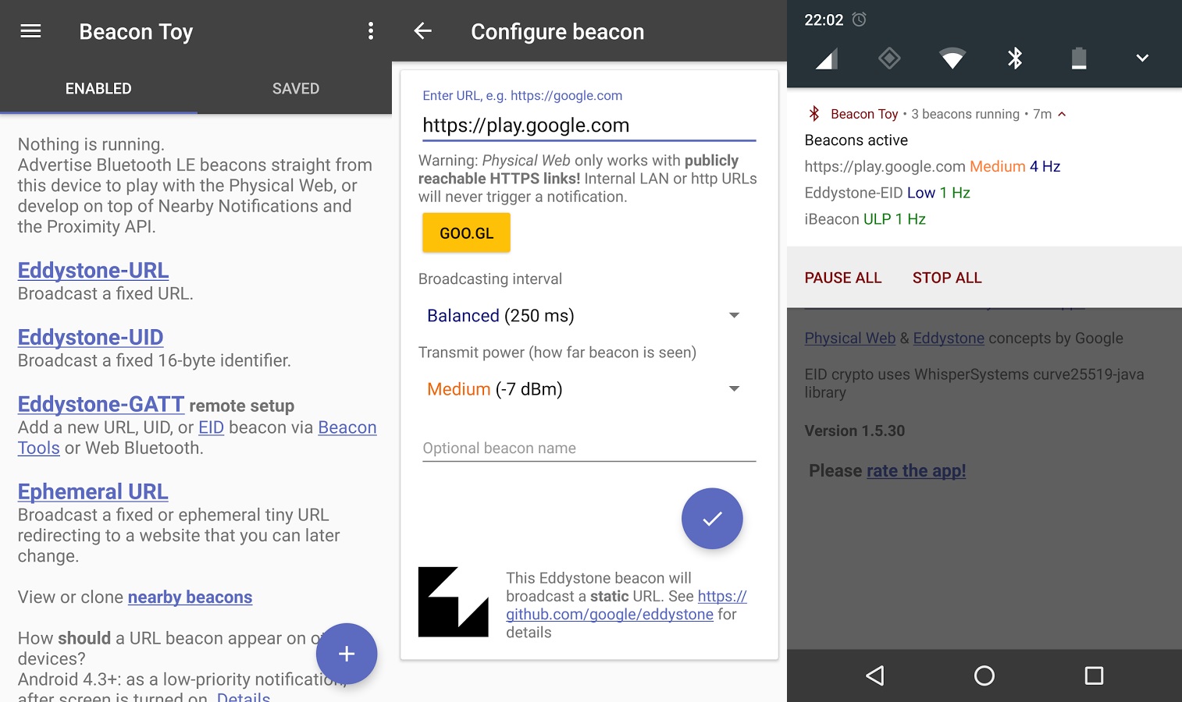Click the back arrow on Configure beacon

click(x=422, y=31)
